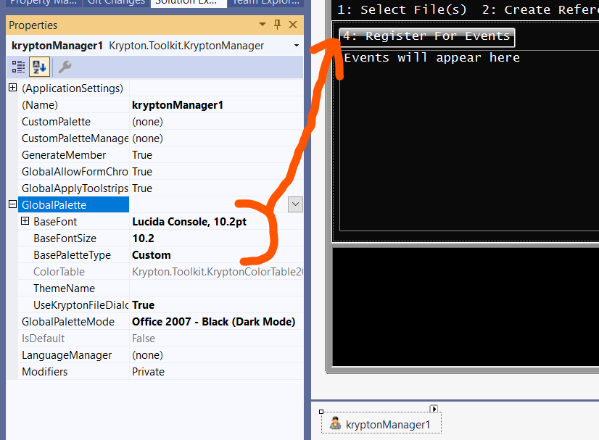Collapse the GlobalPalette group
This screenshot has height=440, width=599.
(x=12, y=204)
